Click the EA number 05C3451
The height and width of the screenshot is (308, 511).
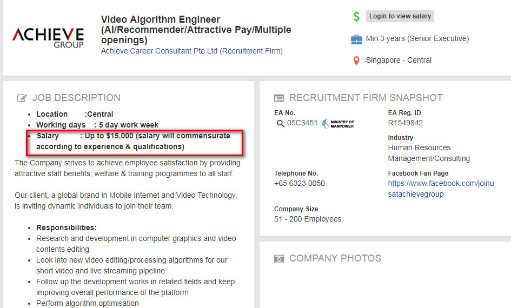[302, 123]
